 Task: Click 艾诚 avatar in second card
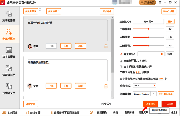[30, 86]
